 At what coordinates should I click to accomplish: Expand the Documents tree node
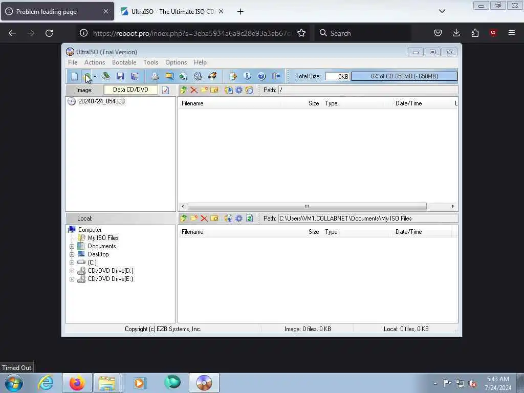coord(72,246)
